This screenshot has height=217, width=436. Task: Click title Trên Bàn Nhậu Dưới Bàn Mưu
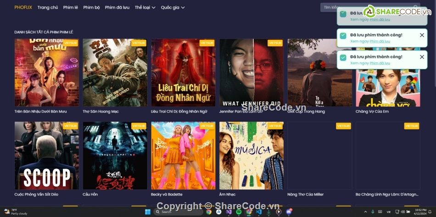coord(40,111)
